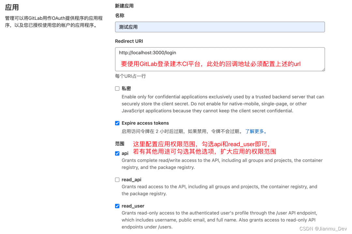This screenshot has width=352, height=234.
Task: Click the Redirect URI textarea resize handle
Action: tap(323, 69)
